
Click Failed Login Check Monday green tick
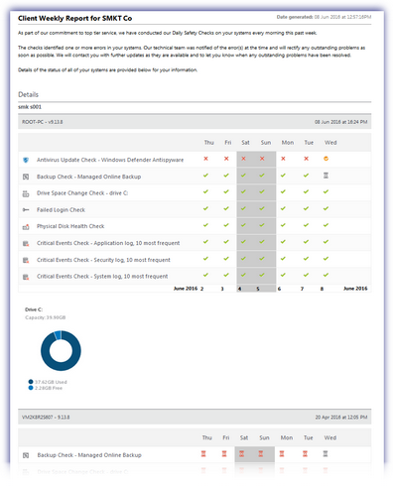point(283,208)
